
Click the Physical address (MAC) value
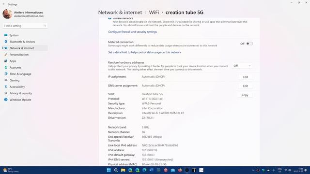pyautogui.click(x=154, y=164)
